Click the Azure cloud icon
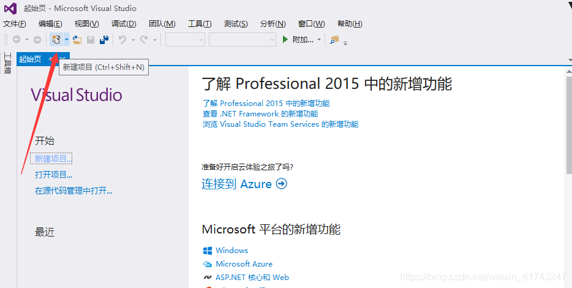 (x=208, y=264)
